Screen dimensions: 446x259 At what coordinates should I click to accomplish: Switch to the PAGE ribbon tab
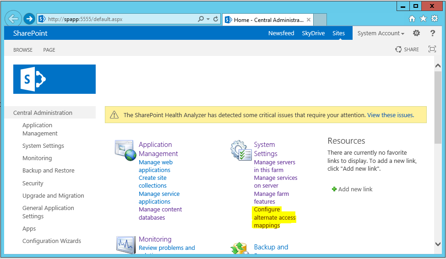point(49,50)
